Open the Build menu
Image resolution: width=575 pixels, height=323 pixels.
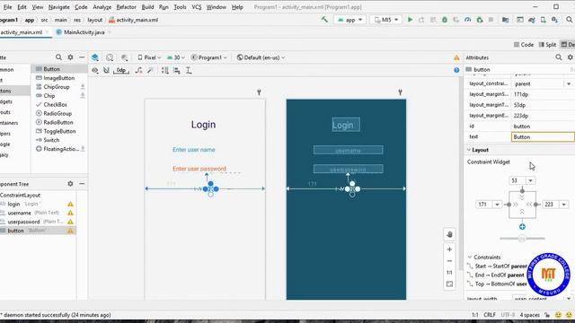(x=147, y=7)
